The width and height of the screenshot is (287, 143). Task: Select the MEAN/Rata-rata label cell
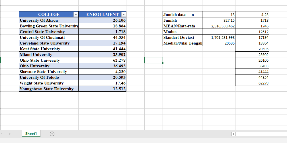(183, 26)
